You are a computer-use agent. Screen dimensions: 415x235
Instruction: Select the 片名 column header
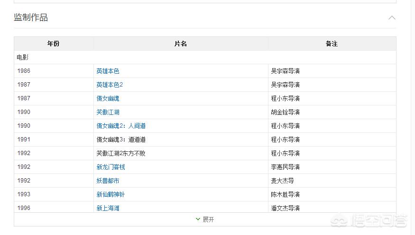(181, 44)
